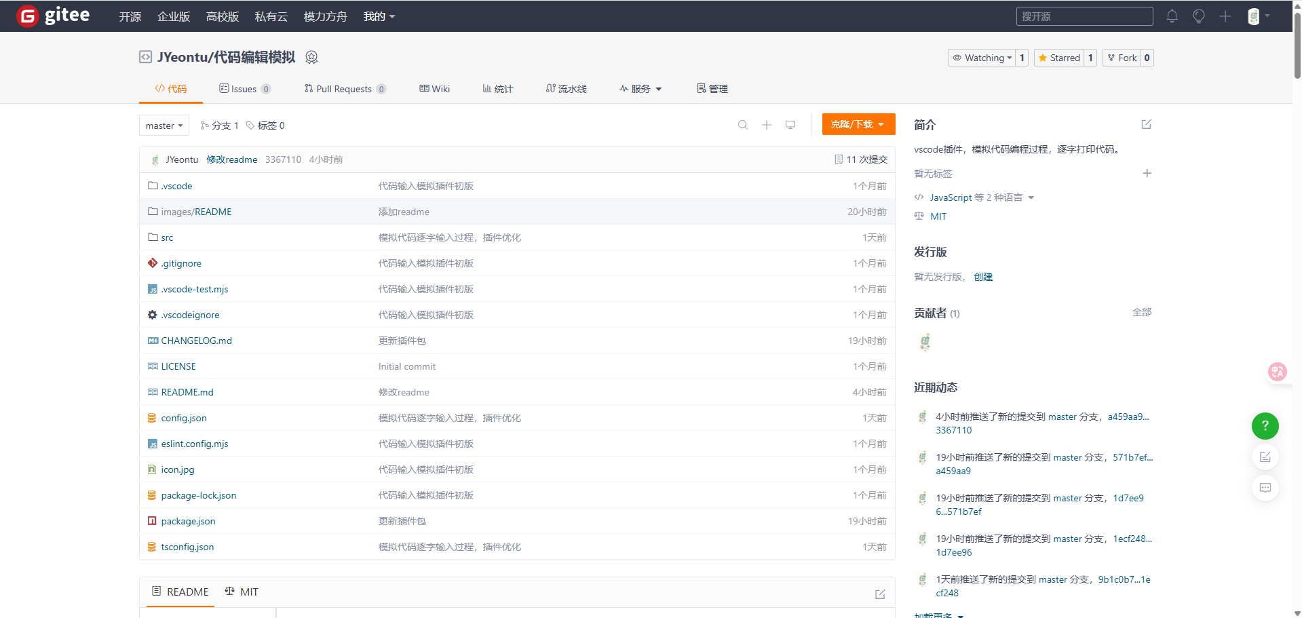Open the Wiki tab

(435, 89)
